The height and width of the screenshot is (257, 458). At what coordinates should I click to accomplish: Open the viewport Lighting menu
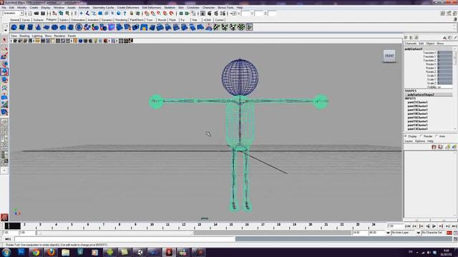[x=37, y=36]
